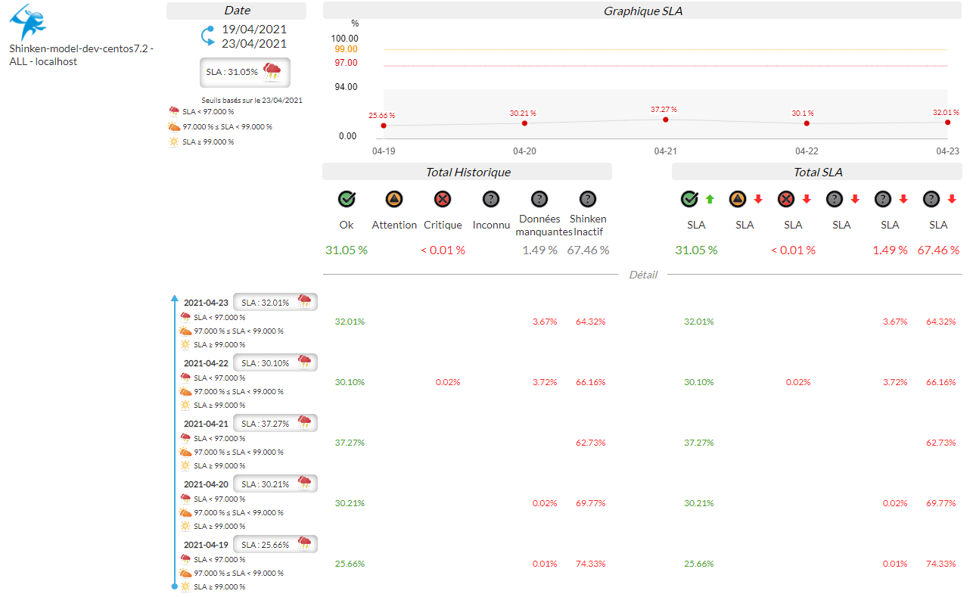Image resolution: width=970 pixels, height=597 pixels.
Task: Select the Total Historique section header
Action: pyautogui.click(x=467, y=172)
